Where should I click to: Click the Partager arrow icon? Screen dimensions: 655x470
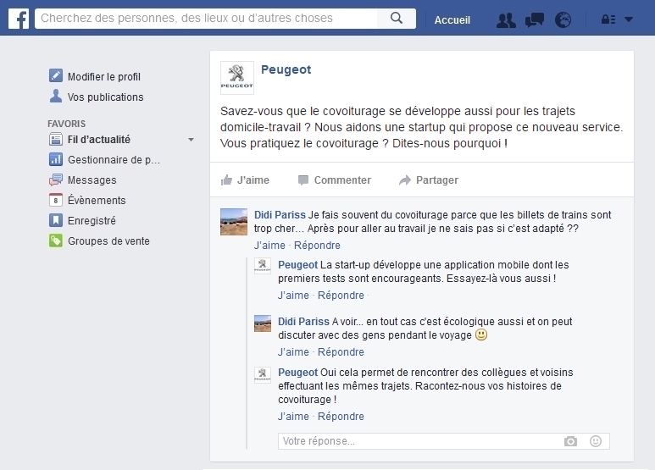click(x=405, y=180)
